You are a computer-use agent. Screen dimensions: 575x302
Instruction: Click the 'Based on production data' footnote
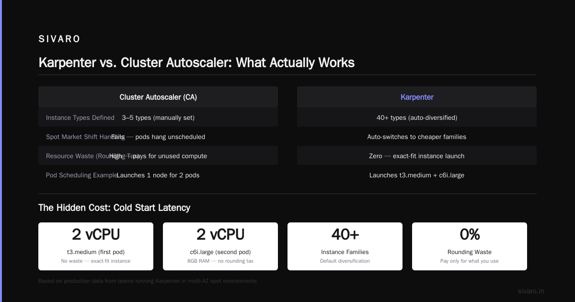point(148,281)
